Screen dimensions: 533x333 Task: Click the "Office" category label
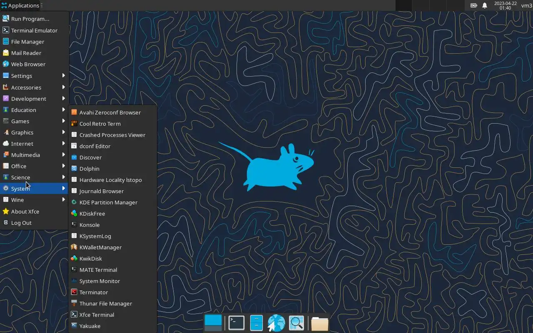pyautogui.click(x=19, y=166)
